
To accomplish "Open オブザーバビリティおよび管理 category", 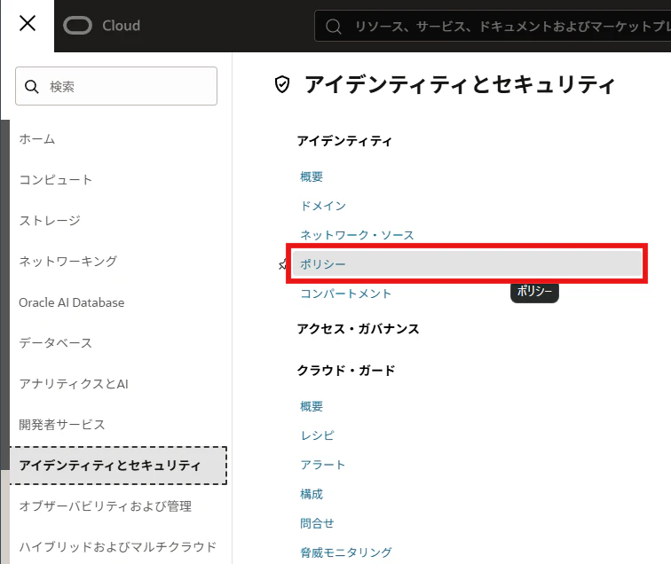I will tap(106, 506).
